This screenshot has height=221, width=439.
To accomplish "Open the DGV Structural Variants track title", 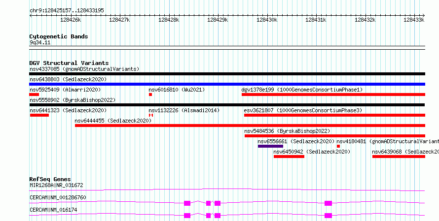I will coord(69,63).
